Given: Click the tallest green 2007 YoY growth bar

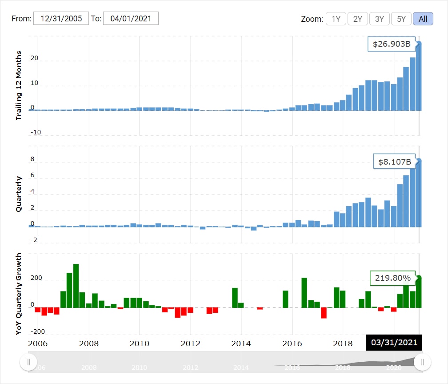Looking at the screenshot, I should tap(76, 285).
